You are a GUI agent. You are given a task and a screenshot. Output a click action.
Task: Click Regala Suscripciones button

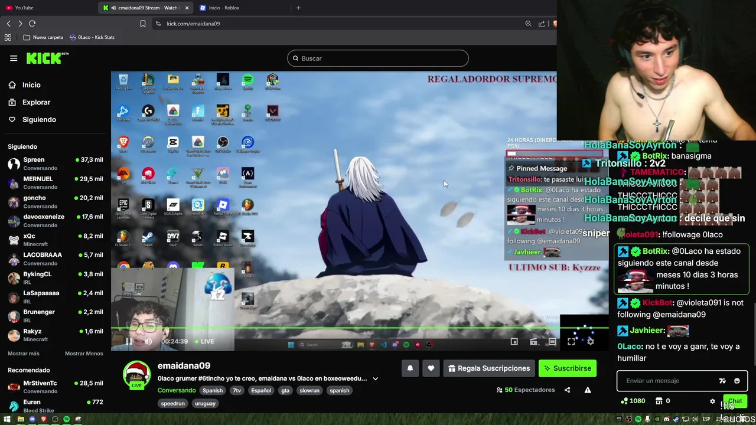[x=489, y=368]
